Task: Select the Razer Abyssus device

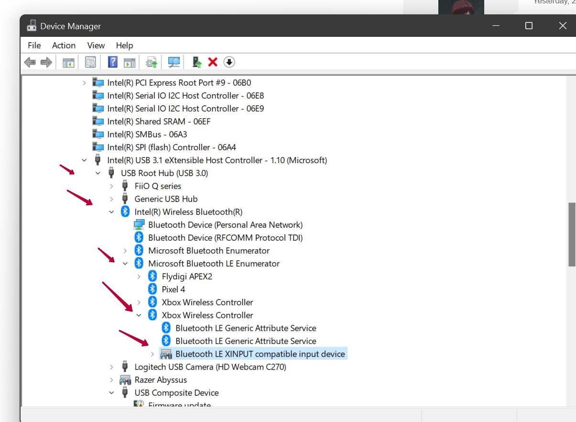Action: point(161,380)
